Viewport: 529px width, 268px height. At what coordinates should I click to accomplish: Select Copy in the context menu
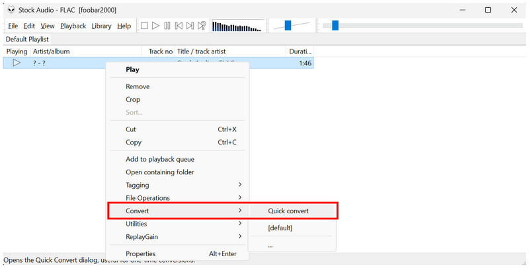[177, 142]
